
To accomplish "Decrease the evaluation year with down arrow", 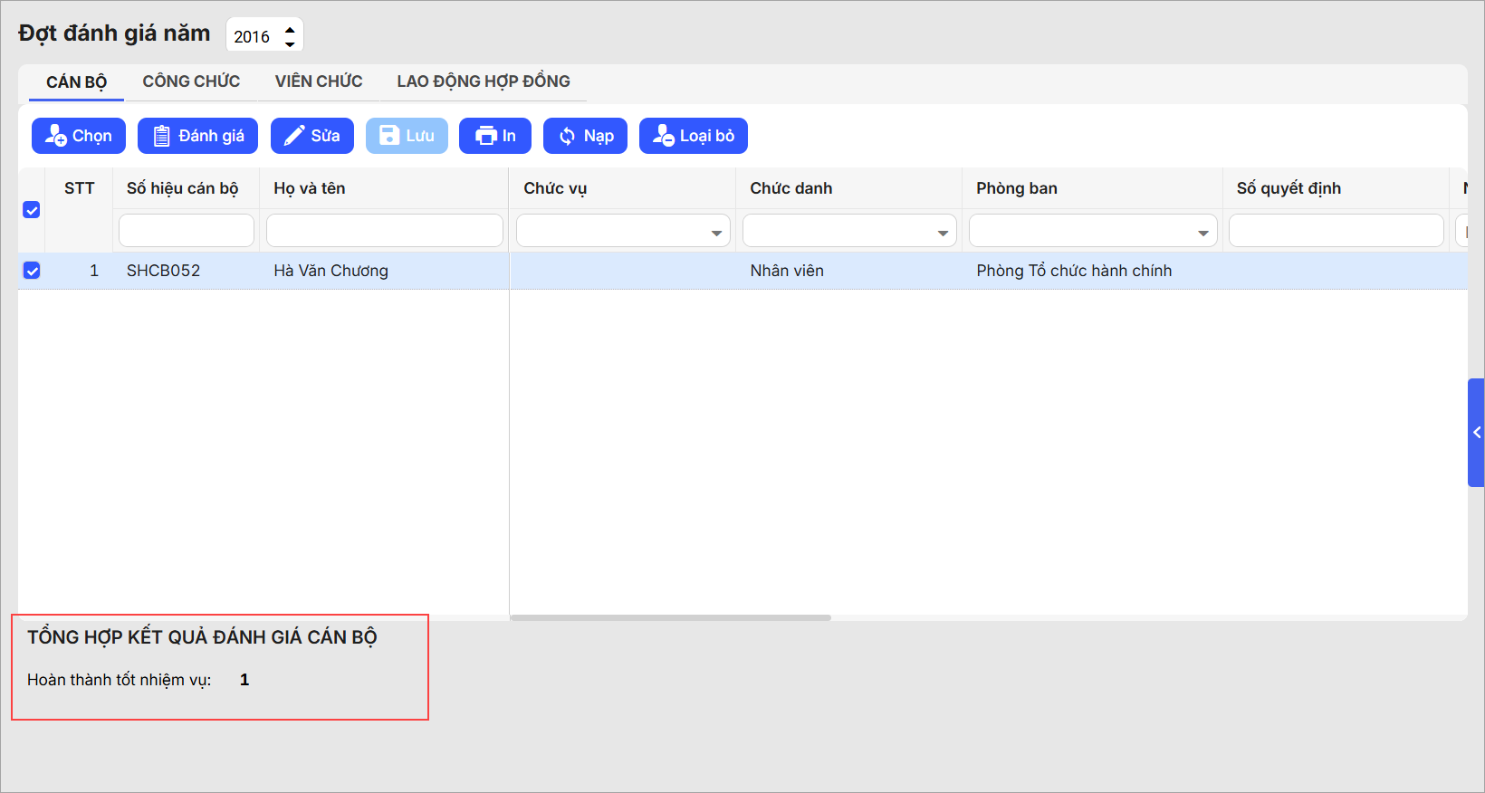I will 290,43.
